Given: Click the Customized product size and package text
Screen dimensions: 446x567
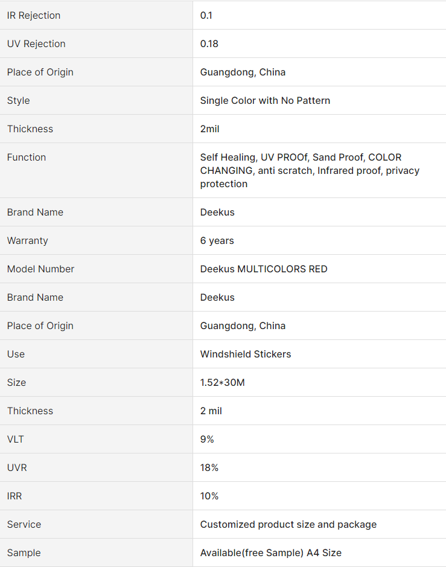Looking at the screenshot, I should click(x=288, y=524).
